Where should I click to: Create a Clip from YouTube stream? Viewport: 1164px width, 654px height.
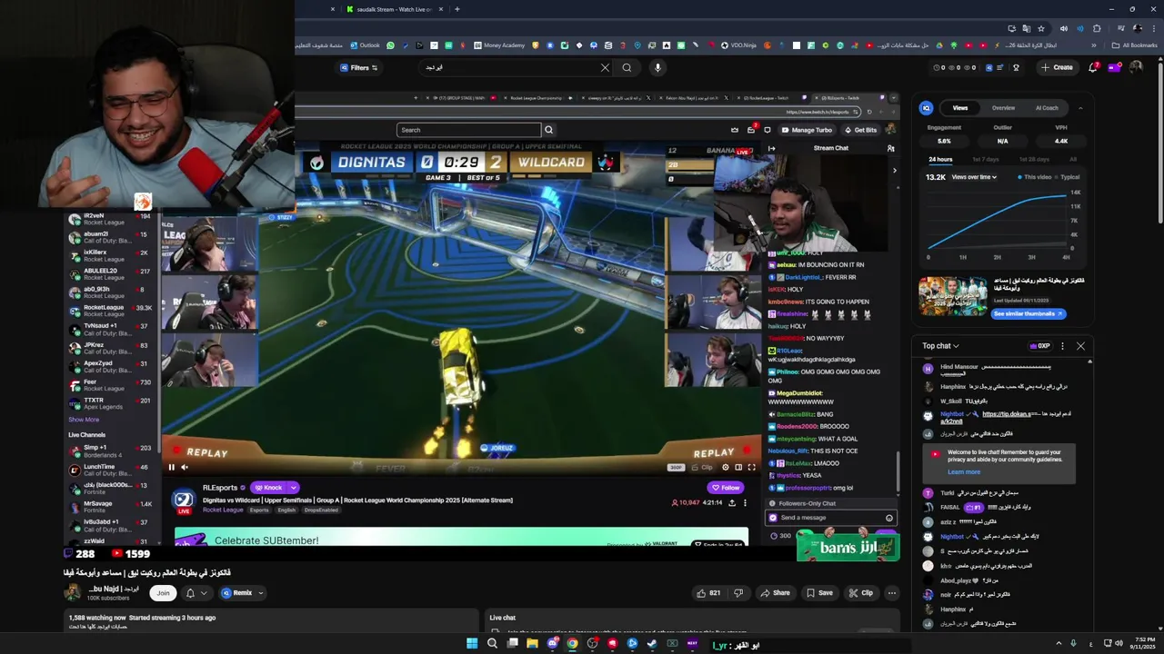click(860, 593)
